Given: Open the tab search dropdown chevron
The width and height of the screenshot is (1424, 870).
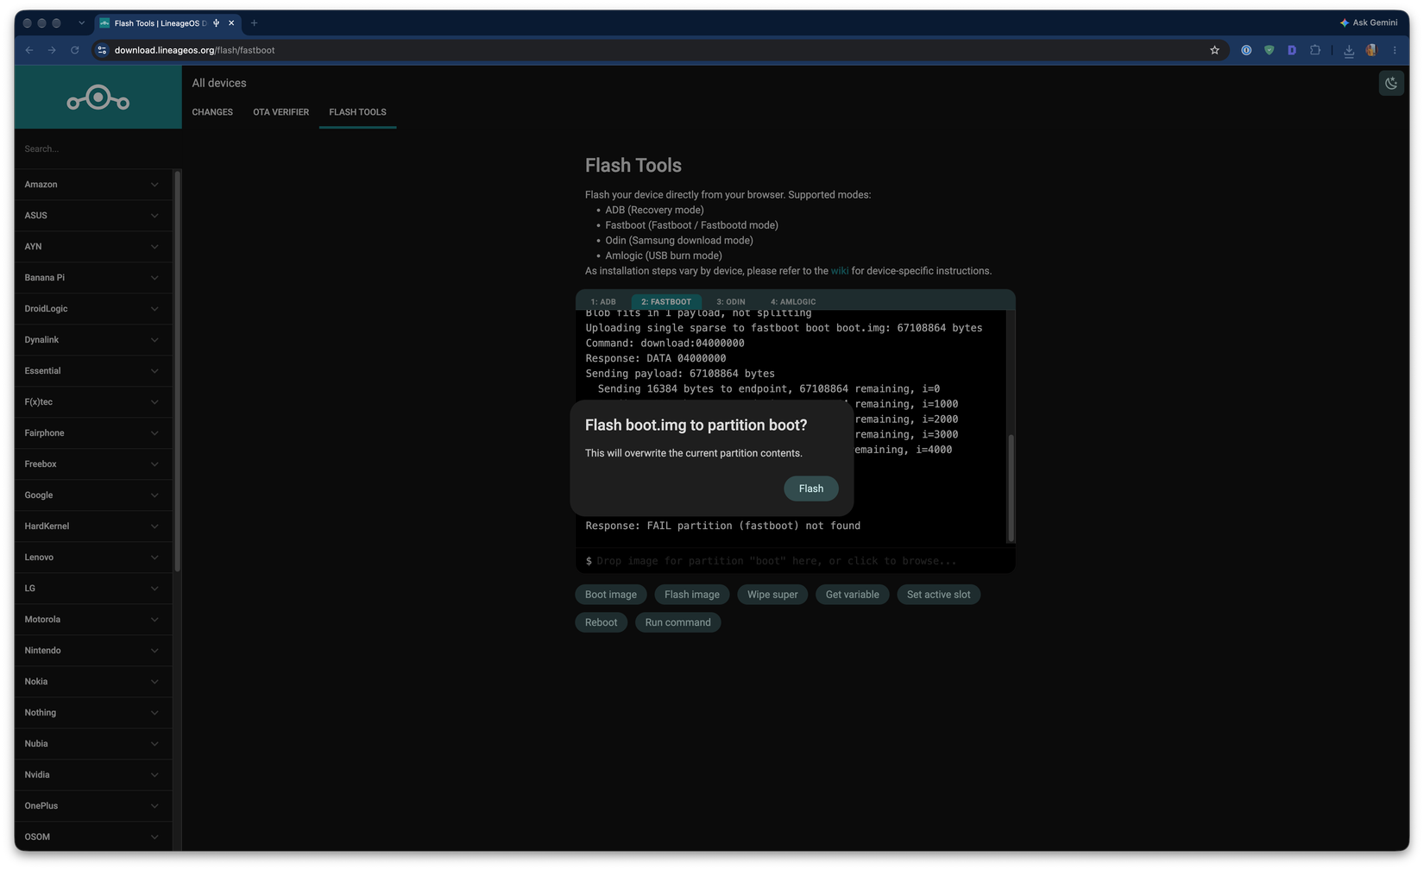Looking at the screenshot, I should tap(81, 23).
